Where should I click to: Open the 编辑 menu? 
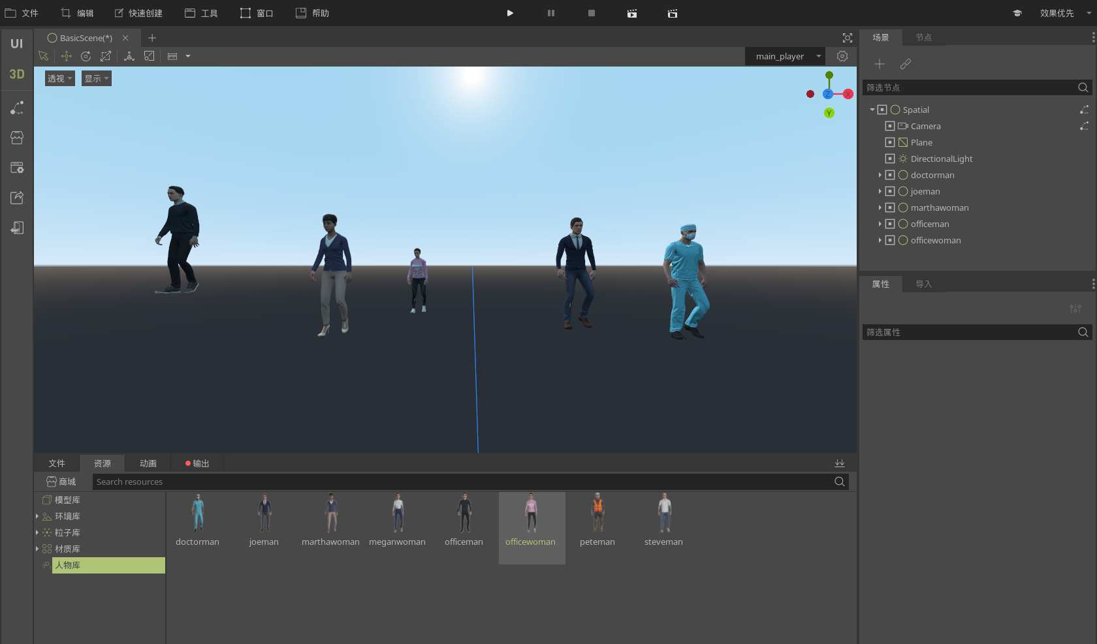pos(77,13)
